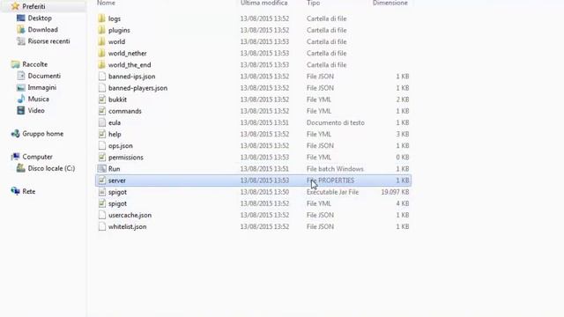Viewport: 564px width, 317px height.
Task: Select the world_the_end folder icon
Action: click(x=102, y=64)
